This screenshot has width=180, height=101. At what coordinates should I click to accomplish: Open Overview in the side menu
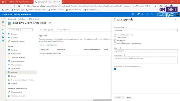(x=14, y=34)
